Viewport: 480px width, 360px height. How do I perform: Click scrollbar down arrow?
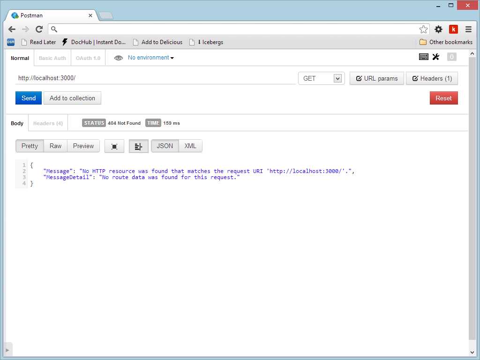click(x=472, y=352)
